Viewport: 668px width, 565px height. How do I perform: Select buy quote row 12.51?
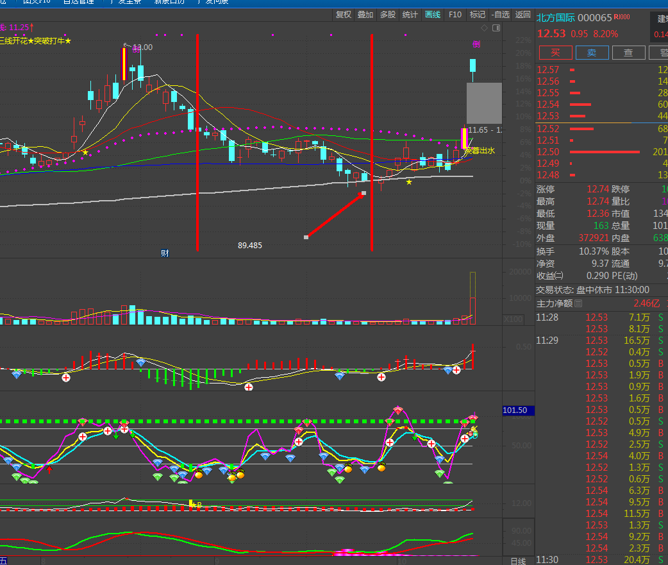coord(601,140)
